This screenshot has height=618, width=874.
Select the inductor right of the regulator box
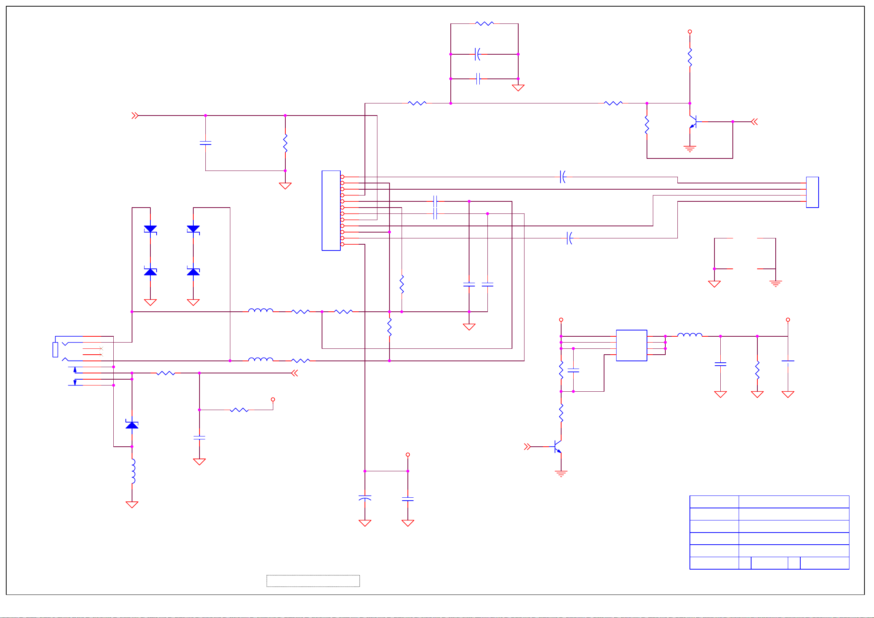pos(690,335)
